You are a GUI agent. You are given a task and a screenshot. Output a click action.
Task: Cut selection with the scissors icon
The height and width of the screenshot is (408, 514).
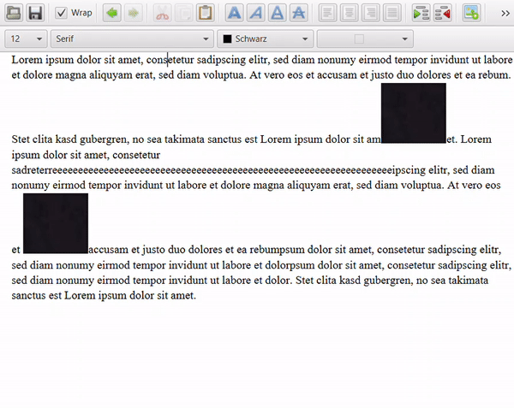coord(162,13)
